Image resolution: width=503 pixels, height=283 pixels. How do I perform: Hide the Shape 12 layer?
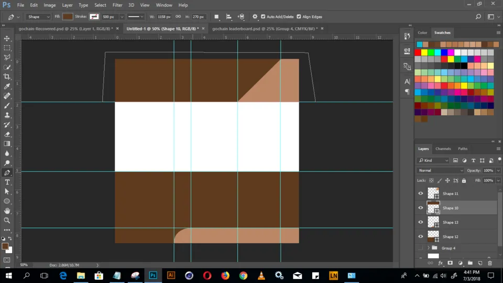[x=421, y=236]
